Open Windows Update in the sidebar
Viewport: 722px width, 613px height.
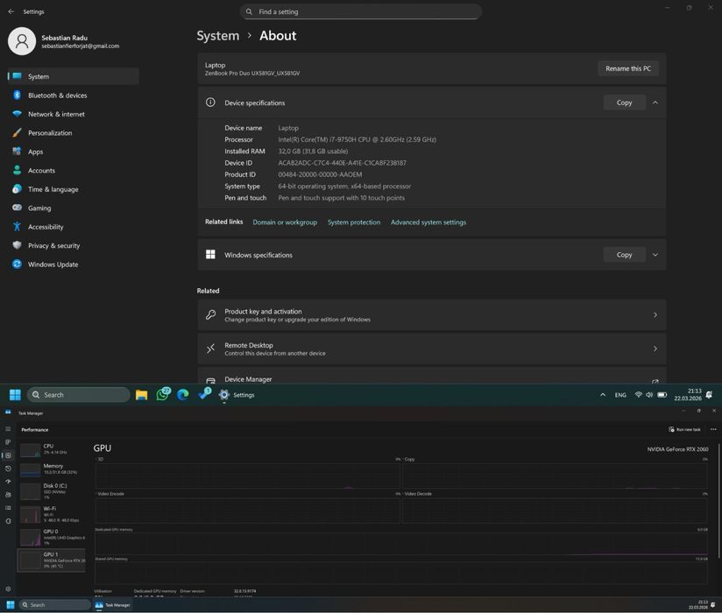53,264
